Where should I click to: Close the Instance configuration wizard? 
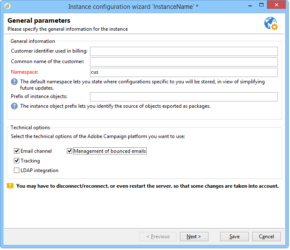tap(276, 5)
